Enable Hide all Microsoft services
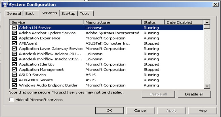Screen dimensions: 221x117 point(11,100)
